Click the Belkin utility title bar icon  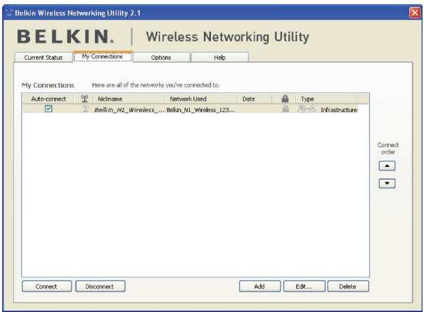point(9,13)
